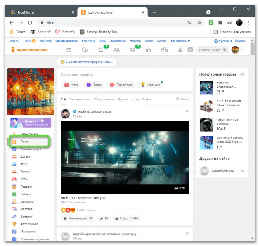This screenshot has height=246, width=260.
Task: Open the browser Extensions puzzle icon
Action: (x=220, y=23)
